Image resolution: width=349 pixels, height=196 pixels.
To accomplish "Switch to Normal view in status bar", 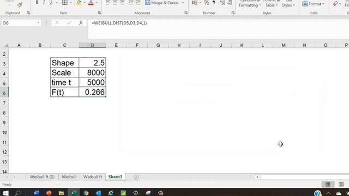I will 328,184.
